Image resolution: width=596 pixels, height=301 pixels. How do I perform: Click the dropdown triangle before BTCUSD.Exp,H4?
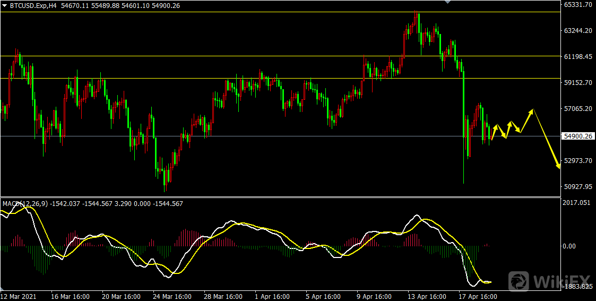pyautogui.click(x=5, y=5)
